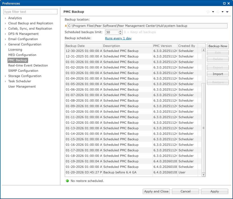This screenshot has width=233, height=199.
Task: Expand the Email Configuration node
Action: click(5, 39)
